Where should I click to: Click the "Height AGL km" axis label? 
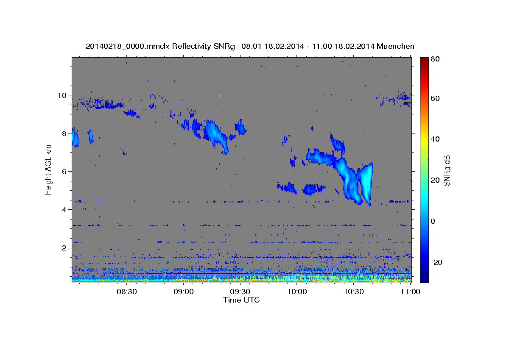click(48, 170)
